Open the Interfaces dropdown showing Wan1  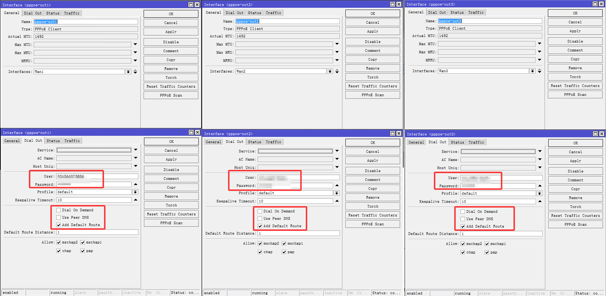point(128,72)
